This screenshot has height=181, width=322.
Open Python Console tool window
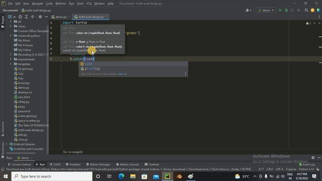(127, 164)
